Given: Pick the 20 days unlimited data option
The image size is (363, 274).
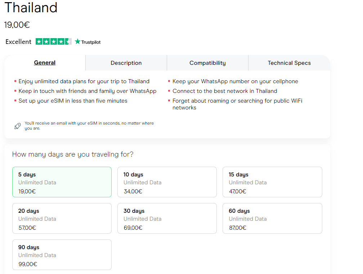Looking at the screenshot, I should [x=62, y=219].
